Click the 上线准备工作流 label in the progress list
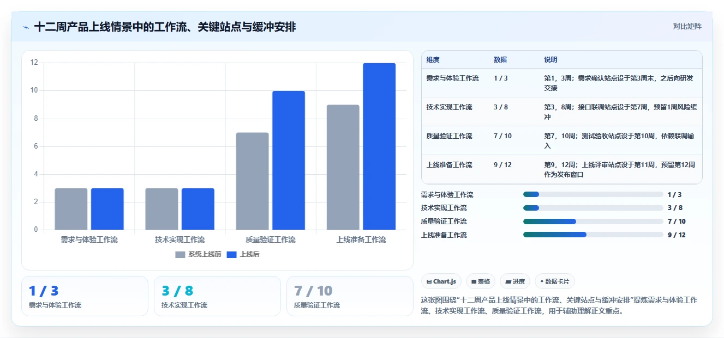This screenshot has height=338, width=724. pos(444,235)
